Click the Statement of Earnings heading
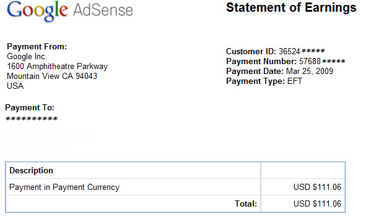366x222 pixels. click(291, 7)
